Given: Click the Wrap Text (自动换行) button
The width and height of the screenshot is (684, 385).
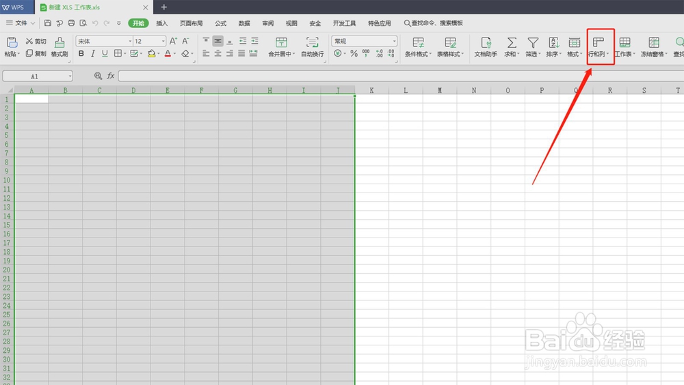Looking at the screenshot, I should pyautogui.click(x=313, y=47).
